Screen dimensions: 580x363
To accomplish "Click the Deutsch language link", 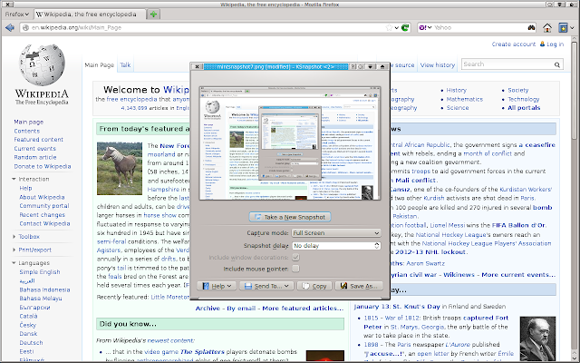I will coord(31,343).
